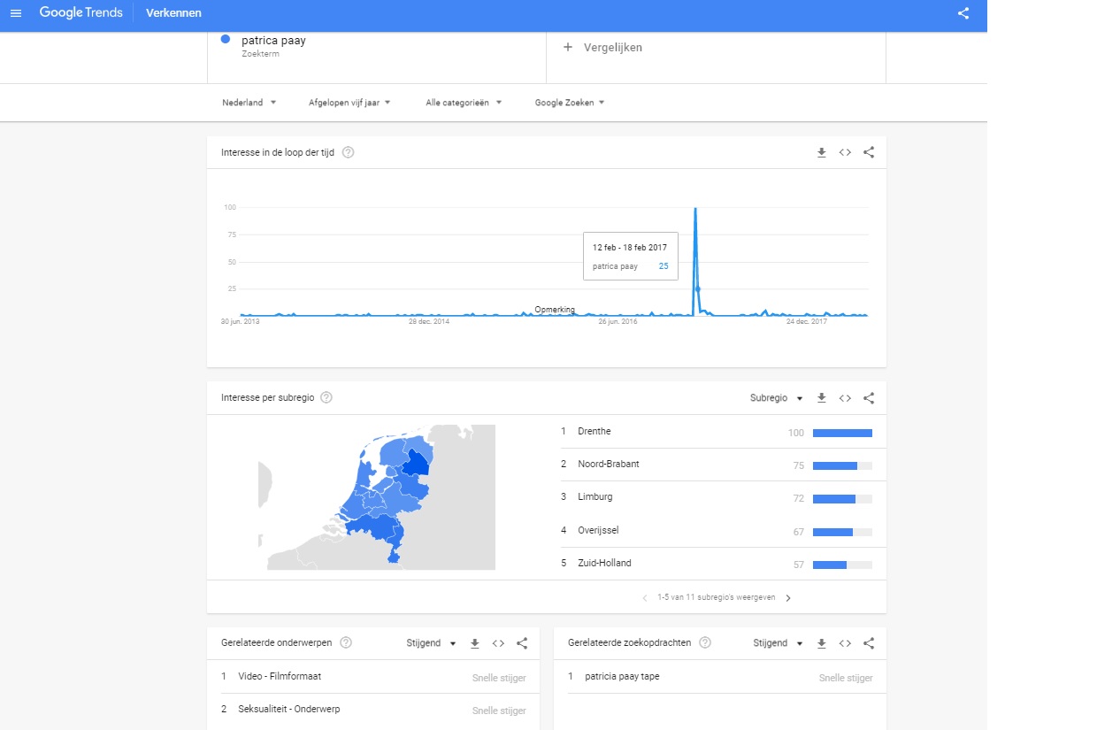Share the related queries card
This screenshot has width=1120, height=730.
coord(869,643)
